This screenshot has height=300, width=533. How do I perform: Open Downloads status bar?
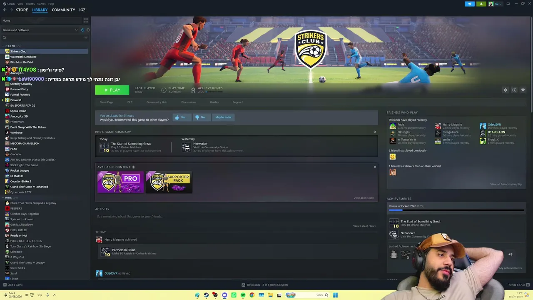[265, 285]
